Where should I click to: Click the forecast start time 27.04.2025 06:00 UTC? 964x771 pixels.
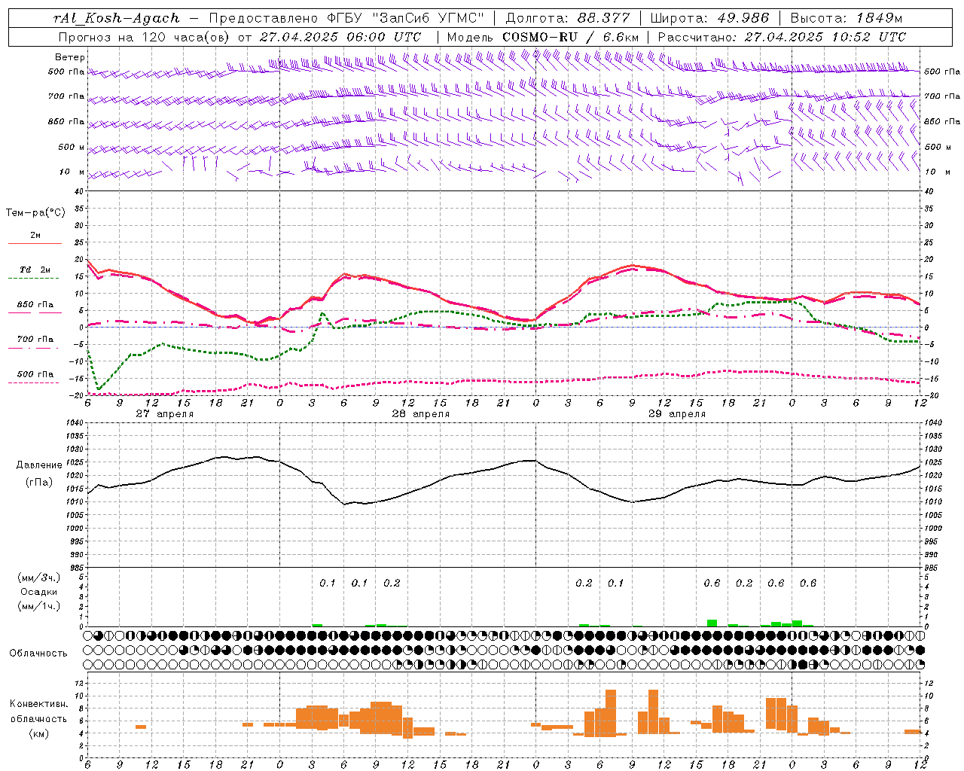[340, 36]
